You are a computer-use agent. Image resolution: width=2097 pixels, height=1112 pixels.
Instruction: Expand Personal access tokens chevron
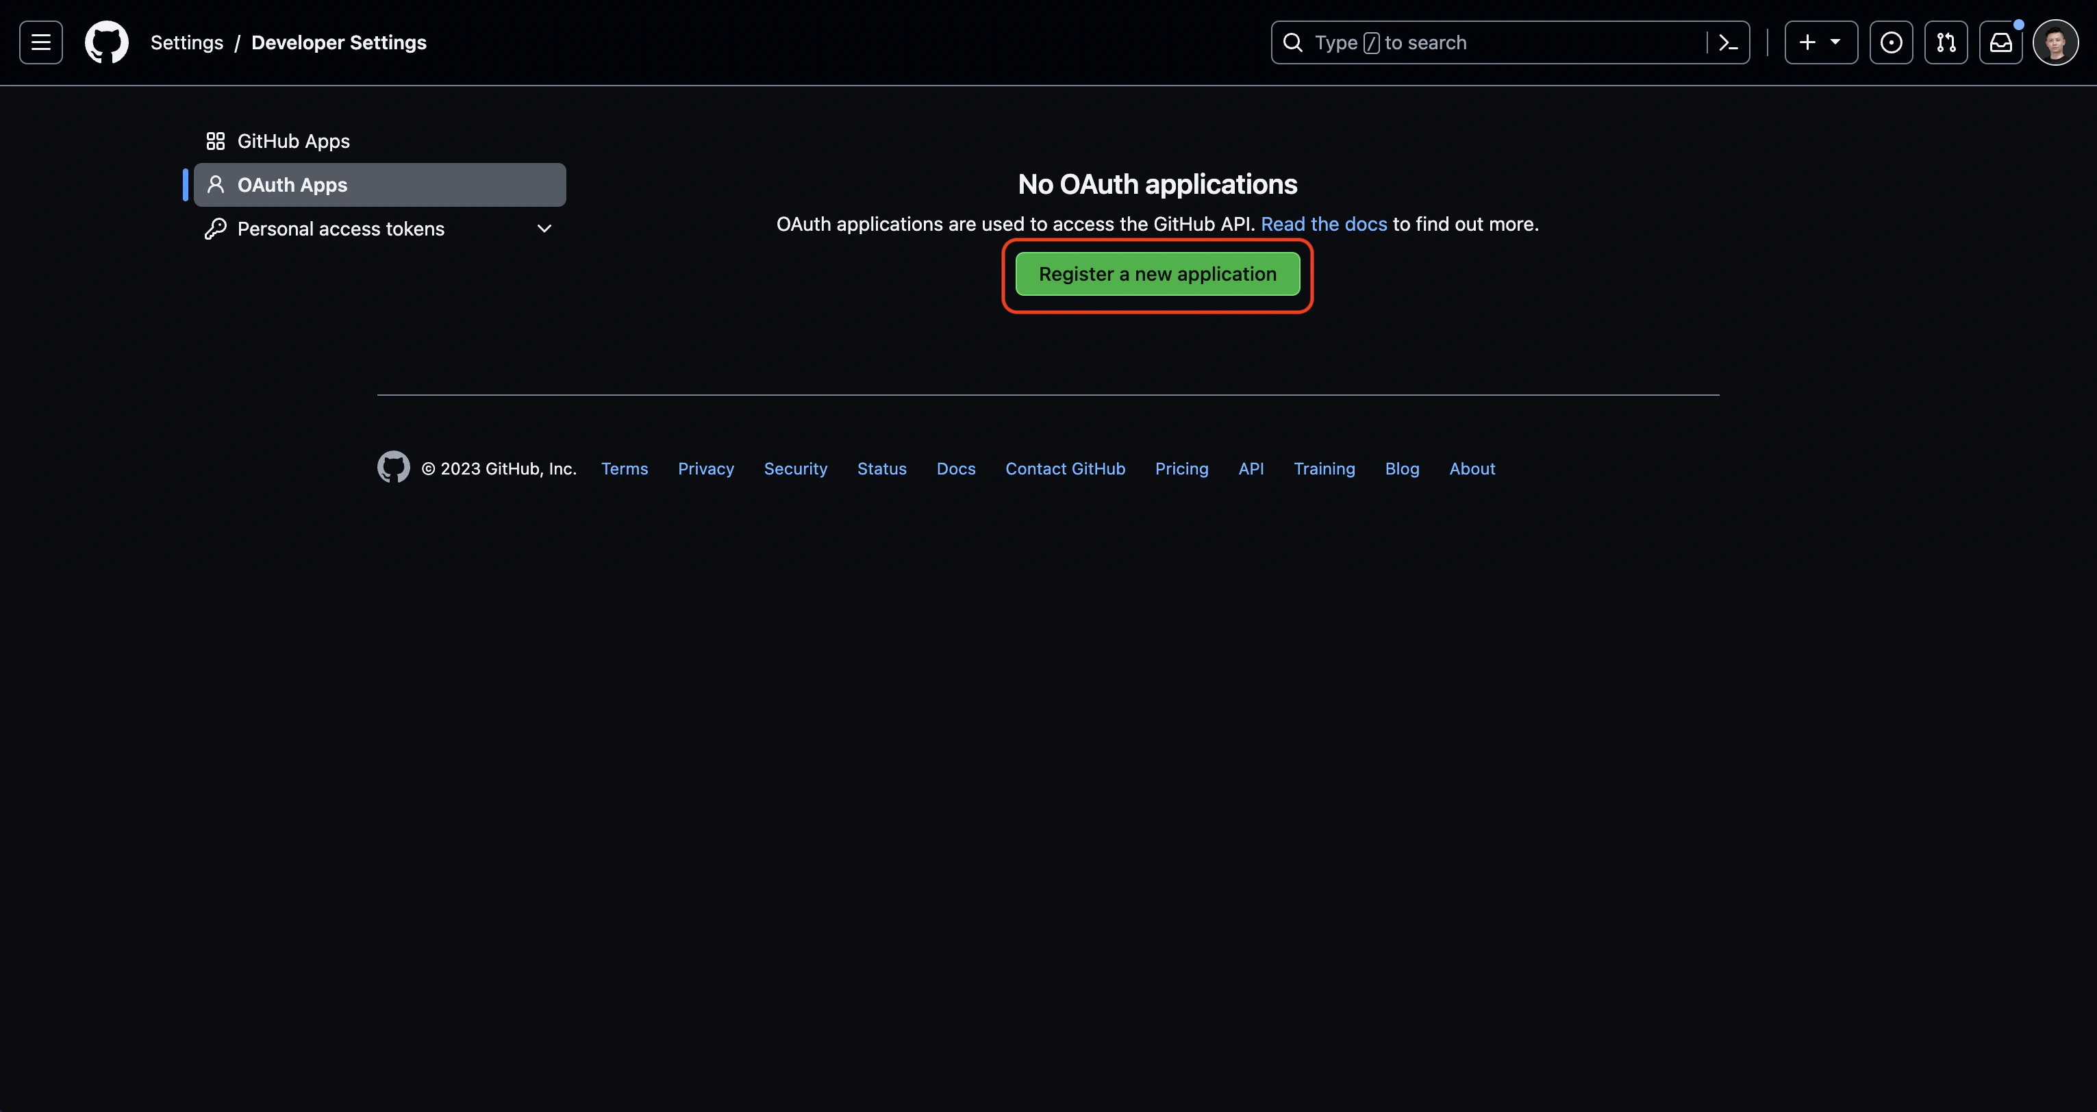(544, 229)
